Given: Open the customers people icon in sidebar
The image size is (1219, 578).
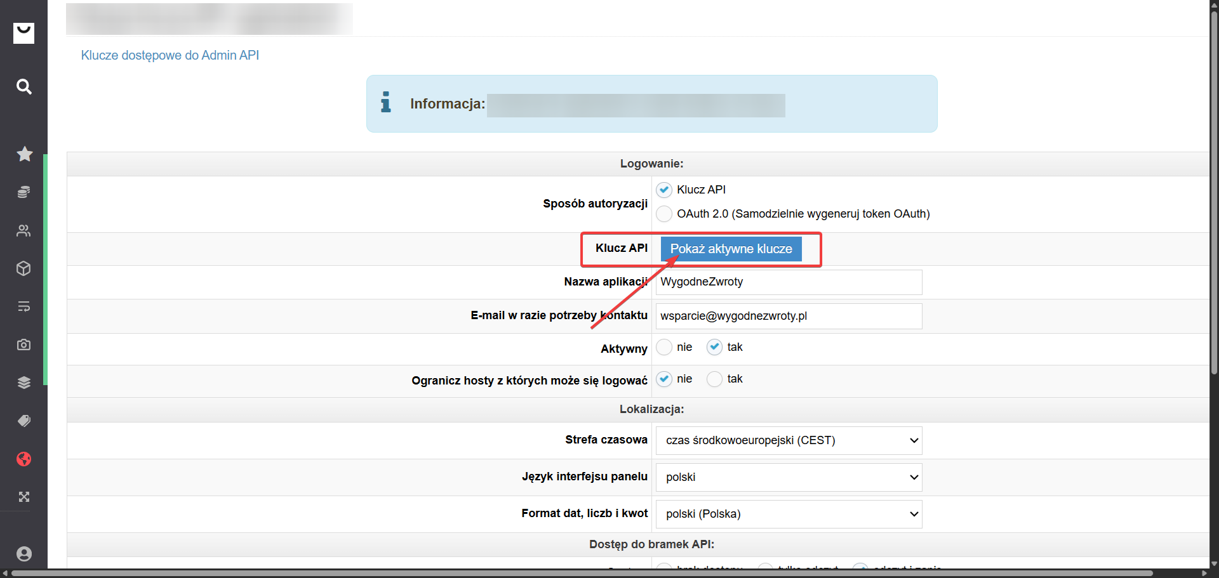Looking at the screenshot, I should pos(23,230).
